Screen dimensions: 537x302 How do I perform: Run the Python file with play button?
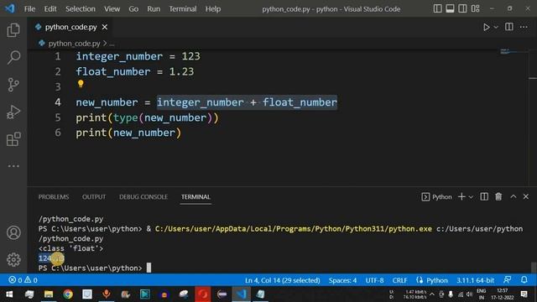click(486, 27)
